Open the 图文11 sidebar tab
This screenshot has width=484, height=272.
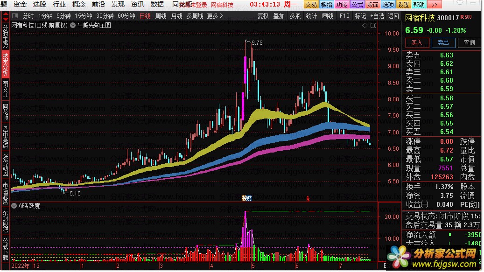[5, 90]
